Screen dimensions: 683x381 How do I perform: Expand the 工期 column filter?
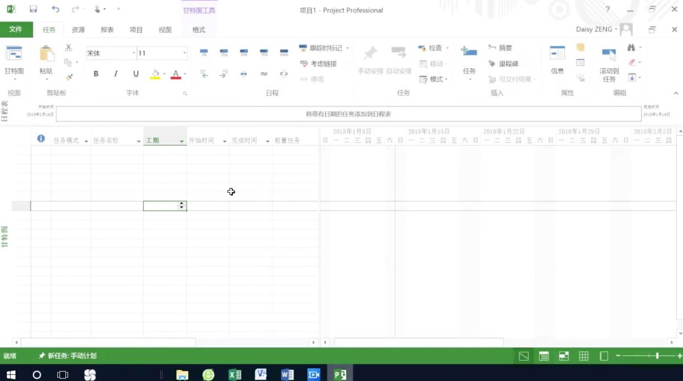181,141
